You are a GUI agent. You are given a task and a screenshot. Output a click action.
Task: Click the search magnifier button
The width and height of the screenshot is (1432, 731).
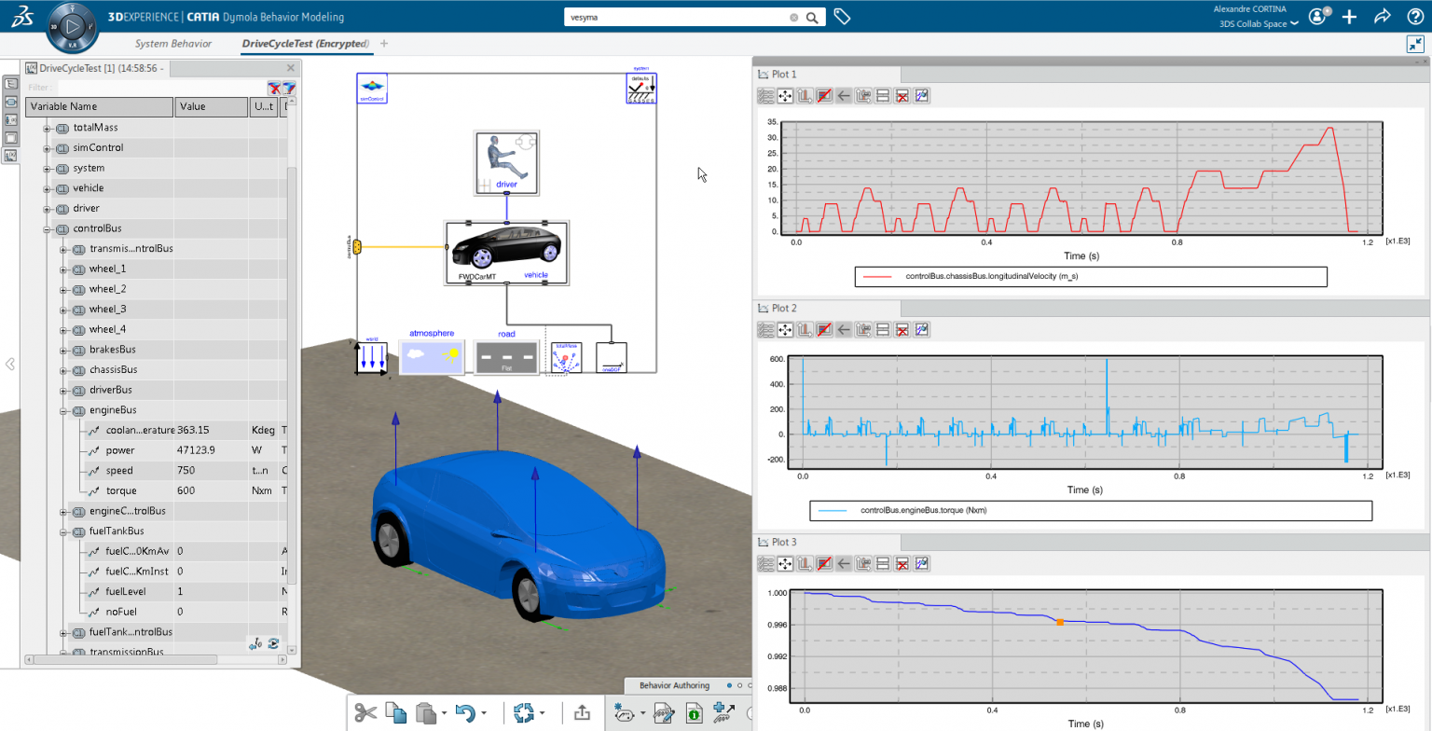[812, 17]
